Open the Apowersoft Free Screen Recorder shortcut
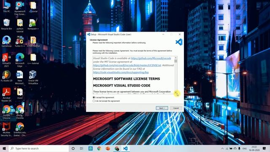This screenshot has width=270, height=152. click(20, 8)
